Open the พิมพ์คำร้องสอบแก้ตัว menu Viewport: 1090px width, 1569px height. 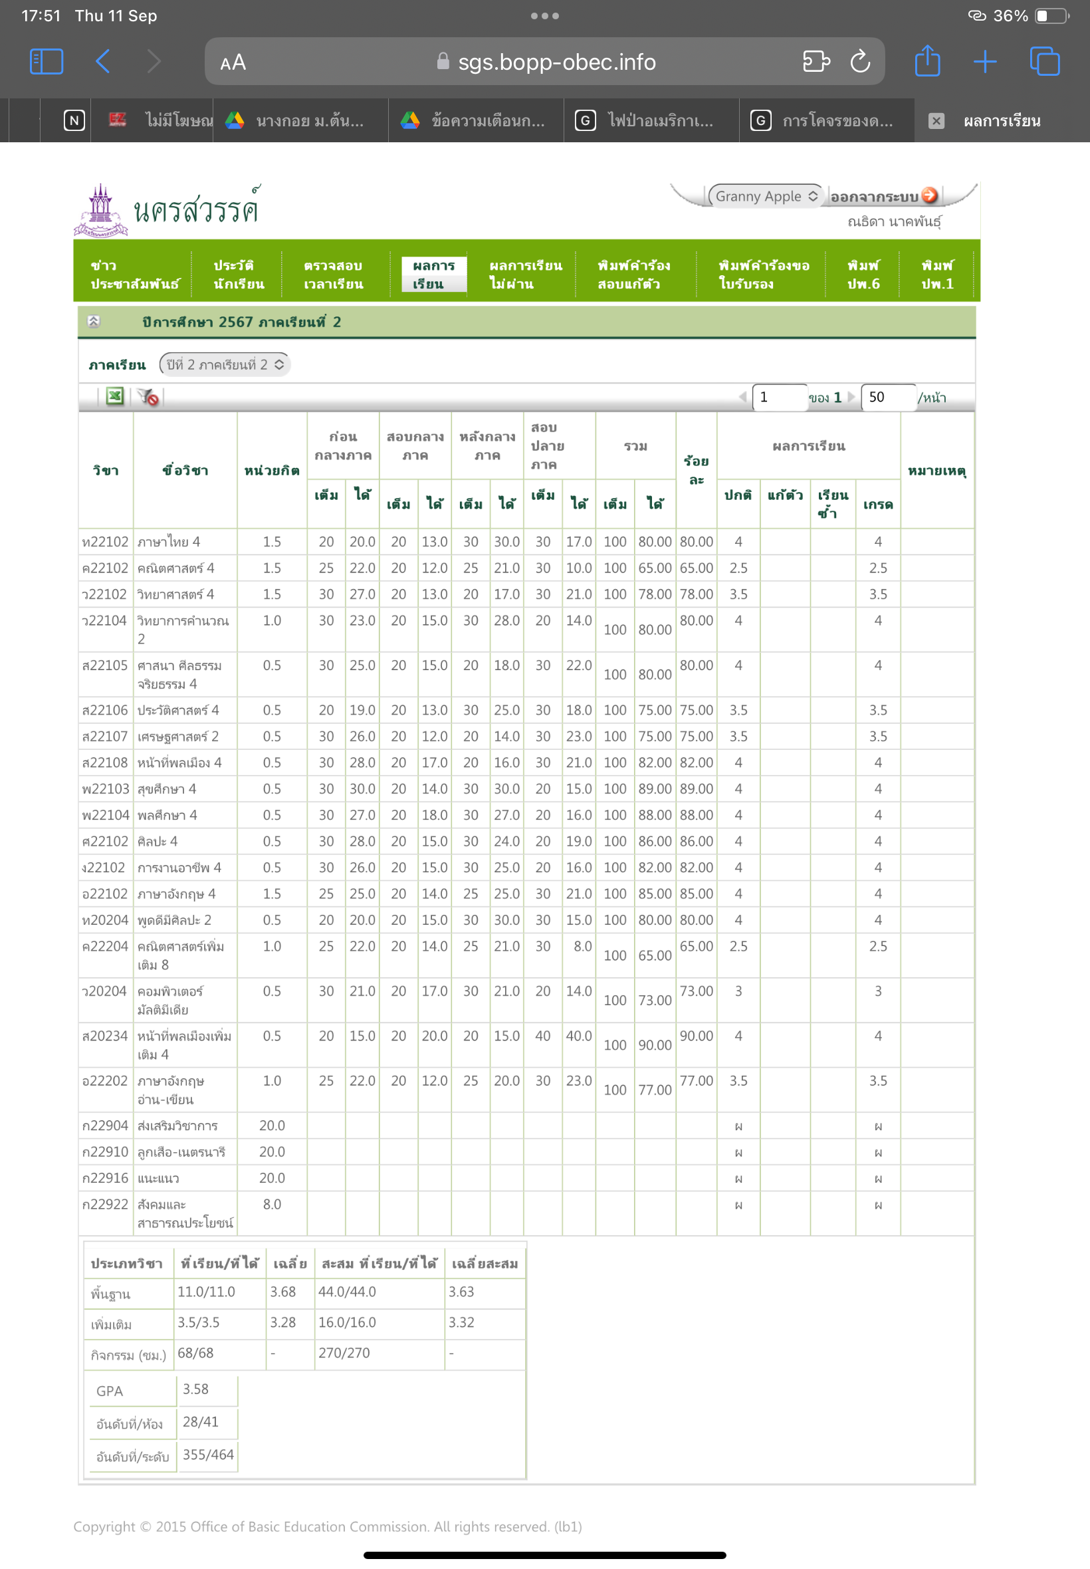633,274
